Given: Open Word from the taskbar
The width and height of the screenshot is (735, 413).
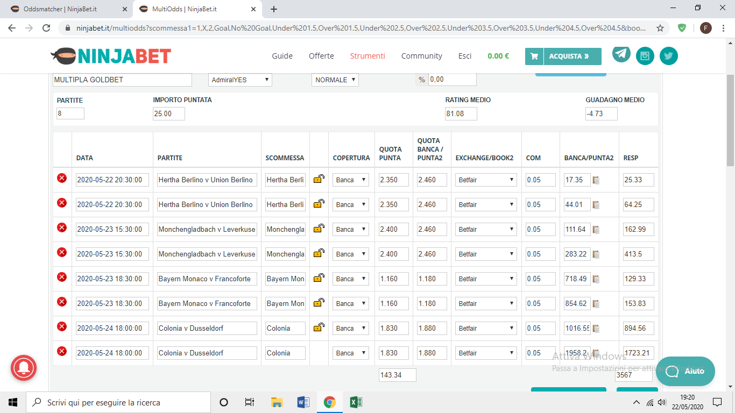Looking at the screenshot, I should point(303,402).
